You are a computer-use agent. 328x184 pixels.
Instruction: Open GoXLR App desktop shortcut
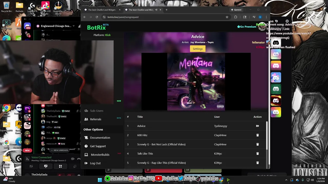pyautogui.click(x=6, y=25)
